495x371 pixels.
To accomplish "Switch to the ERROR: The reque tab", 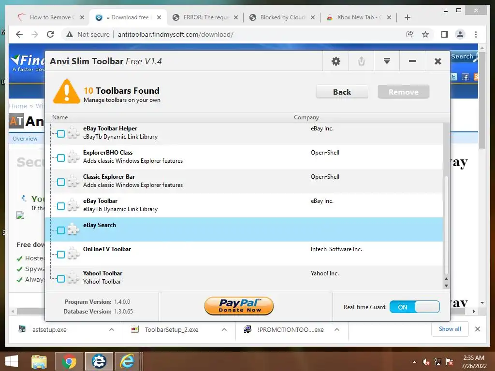I will click(x=205, y=17).
